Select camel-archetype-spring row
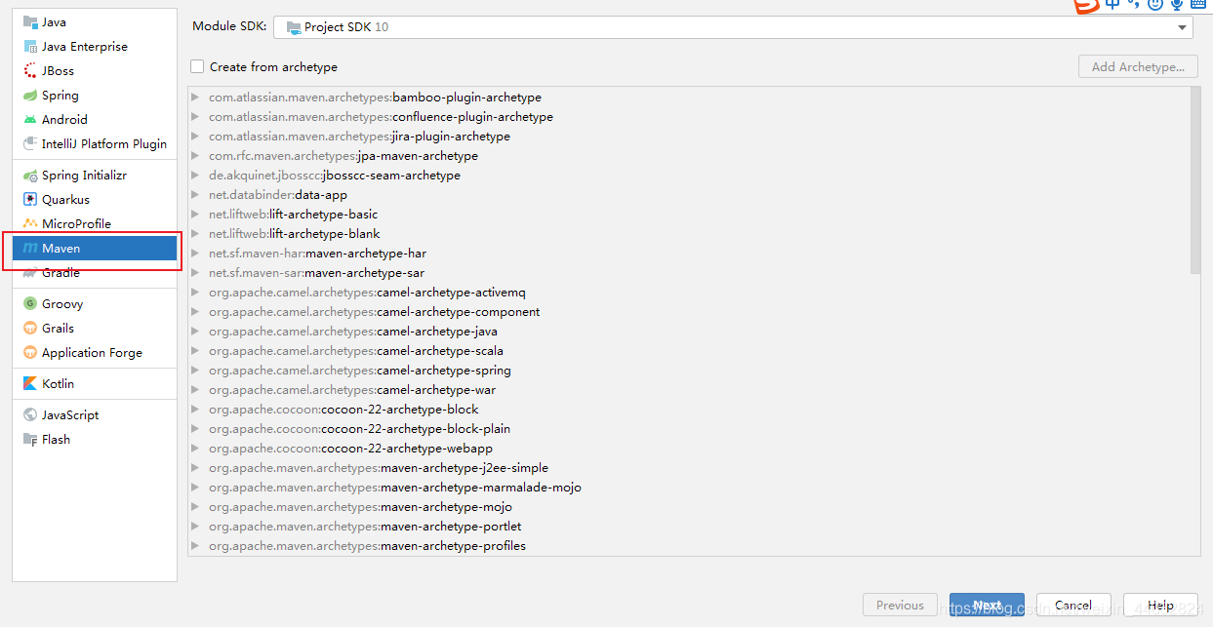This screenshot has width=1213, height=627. (689, 371)
